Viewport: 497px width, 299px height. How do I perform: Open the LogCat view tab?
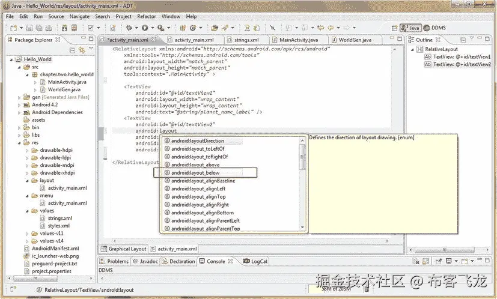point(255,261)
